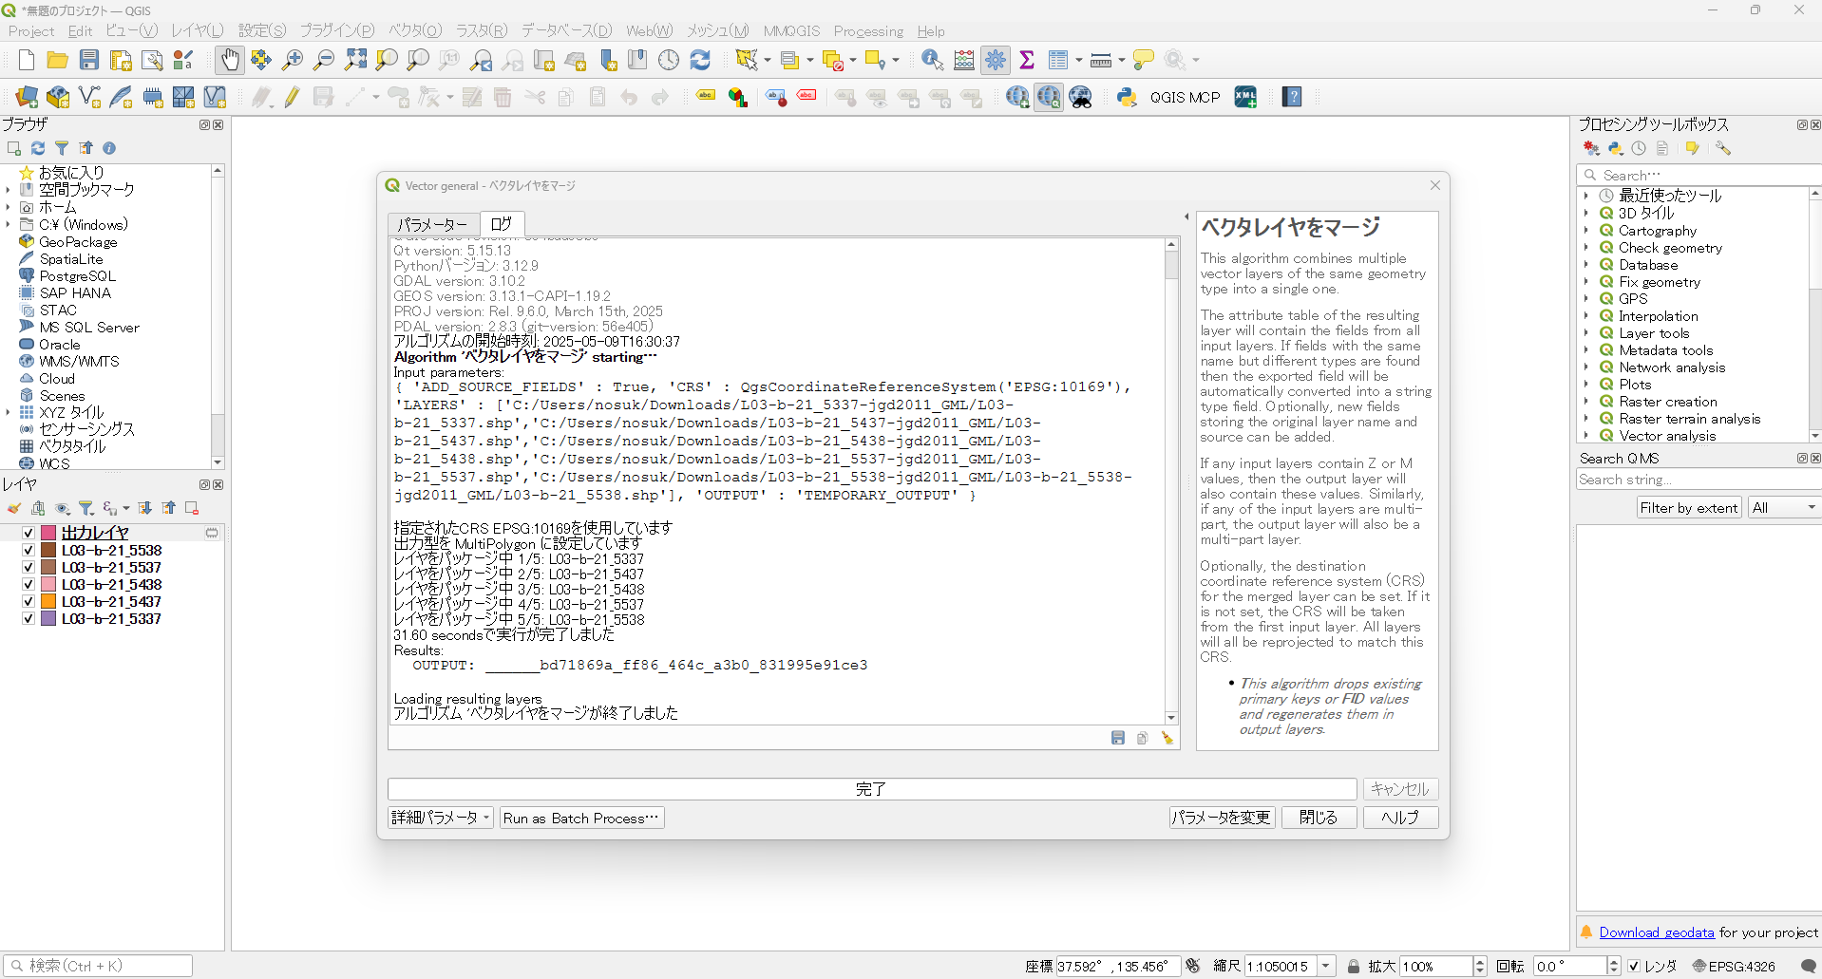Open a project with the folder icon
The width and height of the screenshot is (1822, 979).
57,61
